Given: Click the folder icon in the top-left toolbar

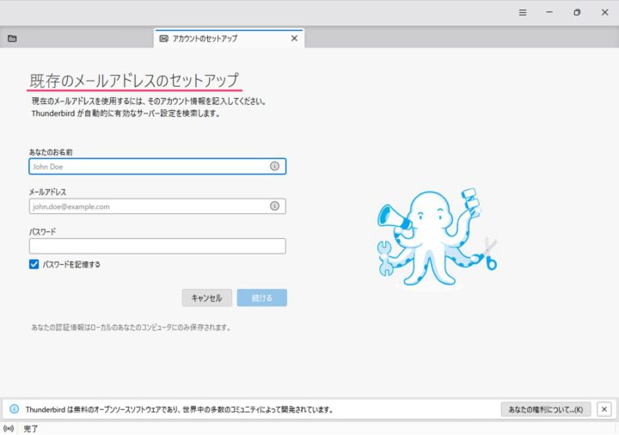Looking at the screenshot, I should pos(12,39).
